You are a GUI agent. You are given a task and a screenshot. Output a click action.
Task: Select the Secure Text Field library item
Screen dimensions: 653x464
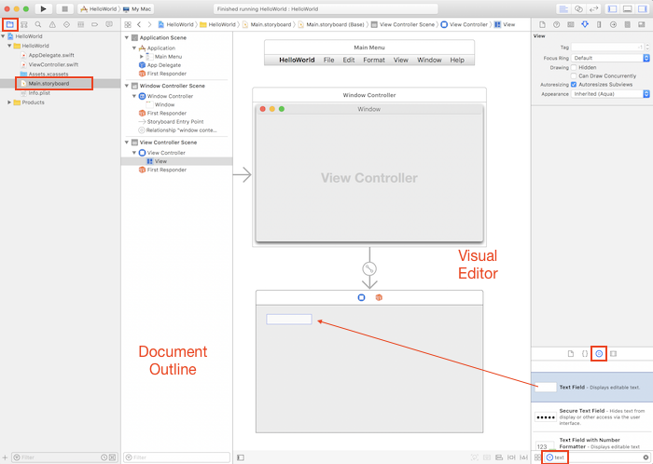pos(591,417)
